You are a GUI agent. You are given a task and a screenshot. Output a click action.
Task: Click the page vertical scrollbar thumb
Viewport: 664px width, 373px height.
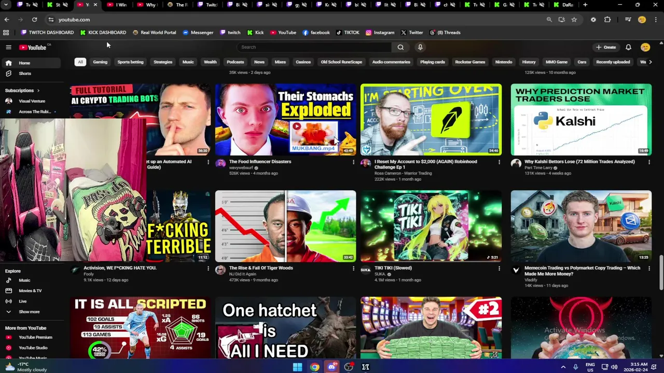click(661, 273)
